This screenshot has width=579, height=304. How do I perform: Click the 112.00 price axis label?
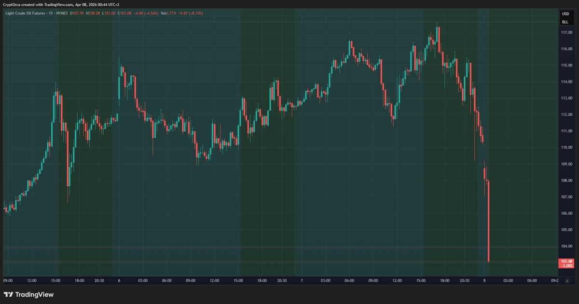[566, 114]
